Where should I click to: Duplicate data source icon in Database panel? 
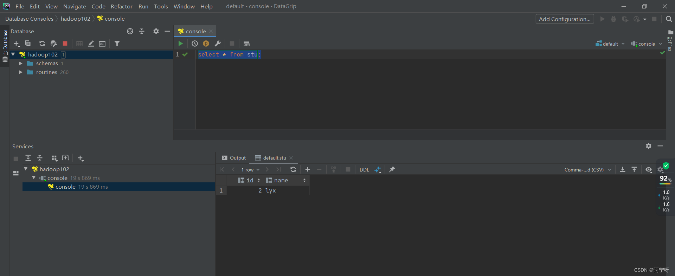click(x=28, y=43)
